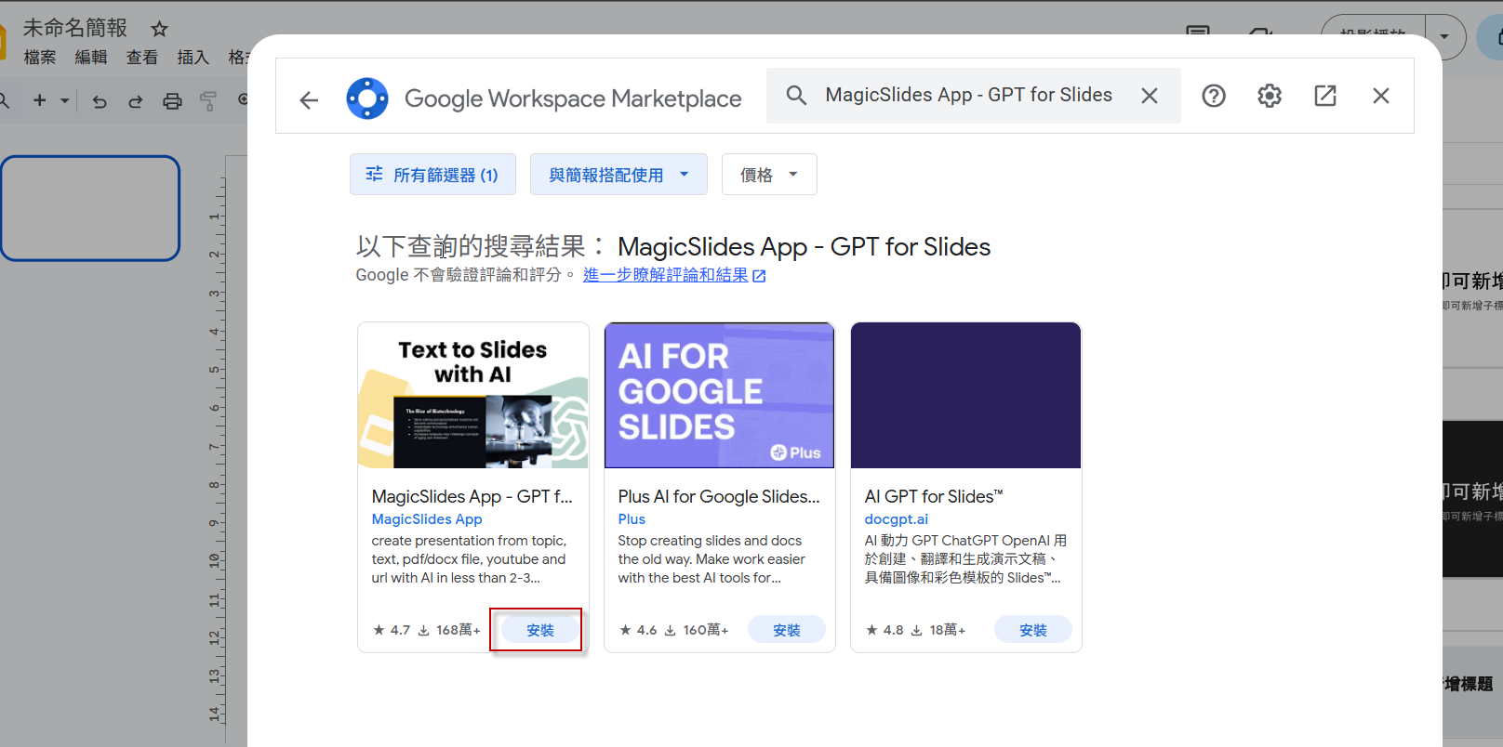The width and height of the screenshot is (1503, 747).
Task: Expand the new slide layout arrow
Action: pos(65,100)
